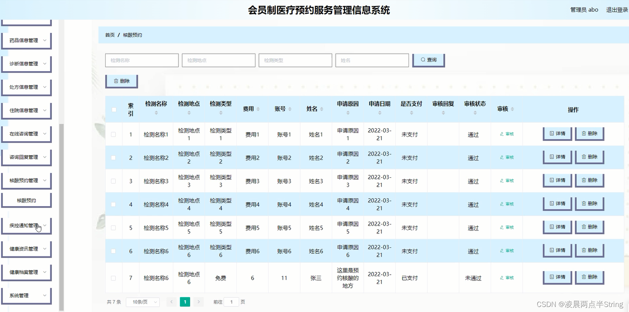Sort by 审核状态 column arrows
This screenshot has width=629, height=312.
[x=475, y=113]
